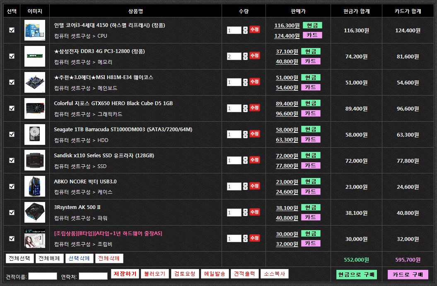Open the Seagate Barracuda HDD thumbnail
This screenshot has height=286, width=437.
click(x=35, y=135)
